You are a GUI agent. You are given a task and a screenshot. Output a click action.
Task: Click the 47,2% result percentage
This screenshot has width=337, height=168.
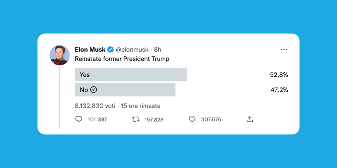(x=279, y=89)
